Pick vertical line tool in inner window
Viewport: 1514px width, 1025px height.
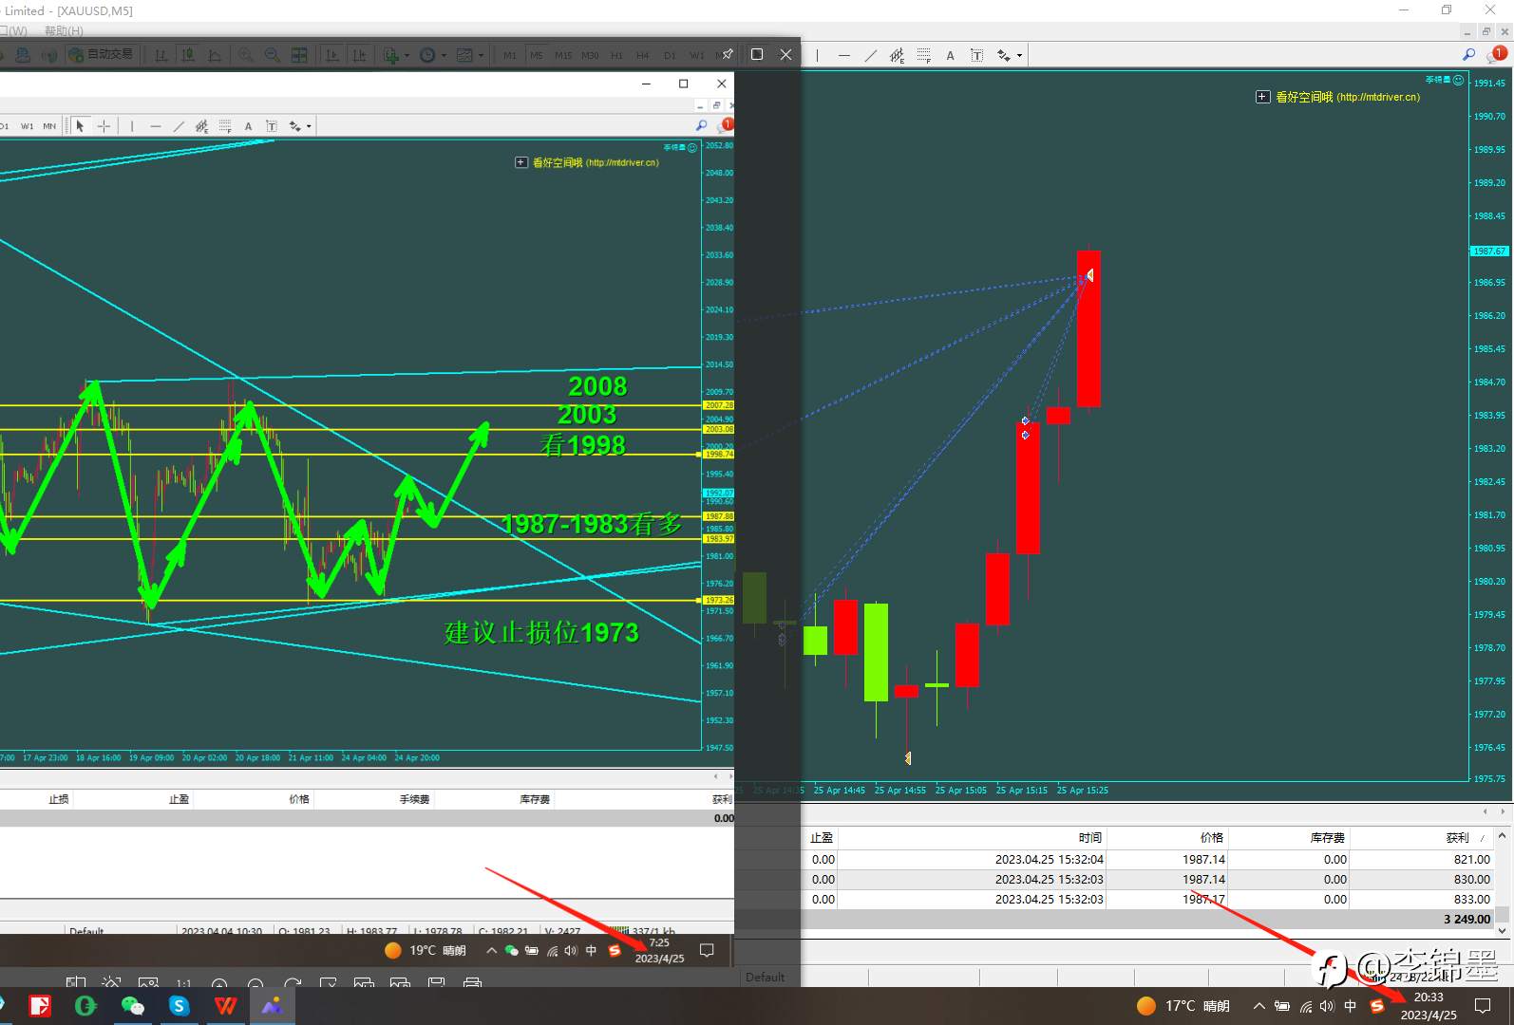click(132, 125)
